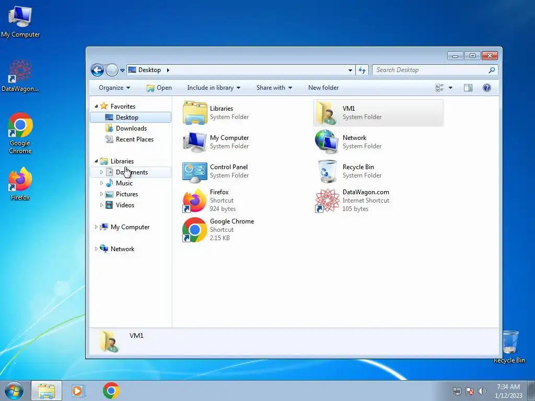
Task: Select the VM1 user folder icon
Action: [x=327, y=113]
